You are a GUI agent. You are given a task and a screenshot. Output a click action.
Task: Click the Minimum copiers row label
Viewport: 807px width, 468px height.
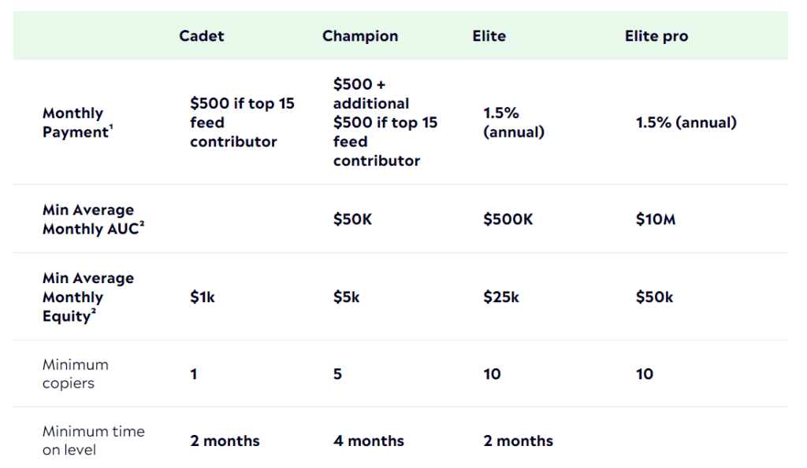click(76, 374)
